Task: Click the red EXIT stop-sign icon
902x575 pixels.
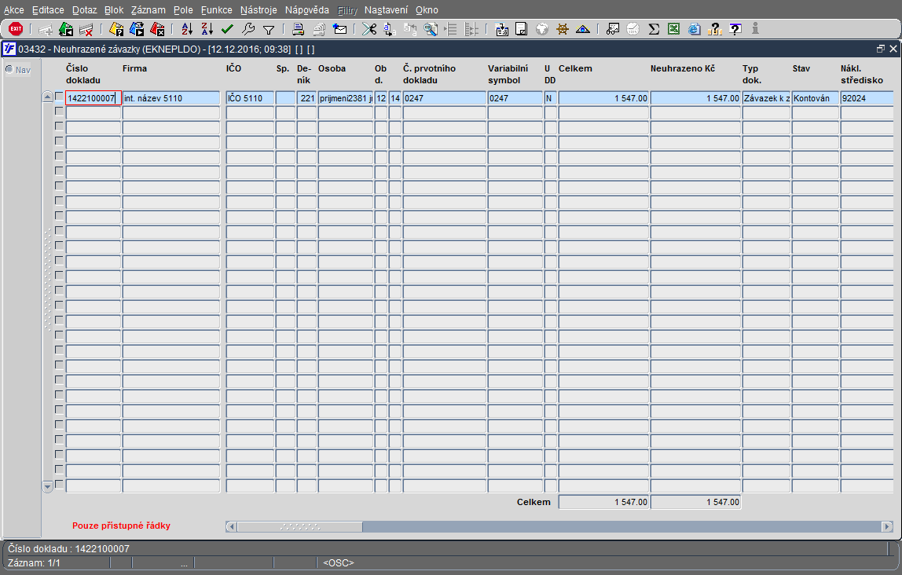Action: point(16,29)
